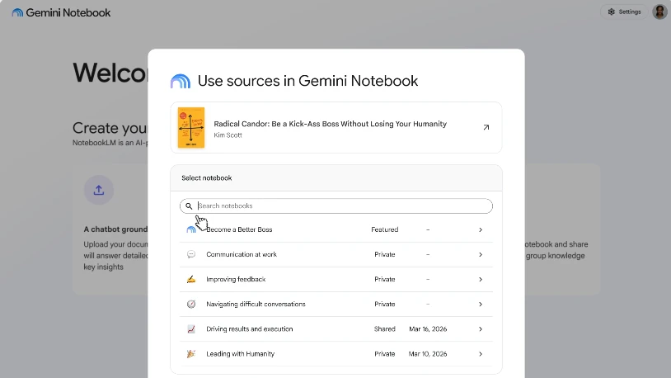Open Settings in the top bar
Image resolution: width=671 pixels, height=378 pixels.
(624, 12)
